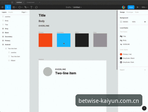Add a new tab with plus icon
The height and width of the screenshot is (112, 148).
(39, 2)
